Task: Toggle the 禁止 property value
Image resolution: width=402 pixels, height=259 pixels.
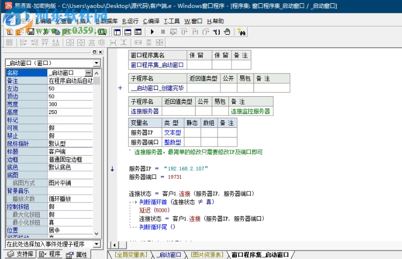Action: point(70,136)
